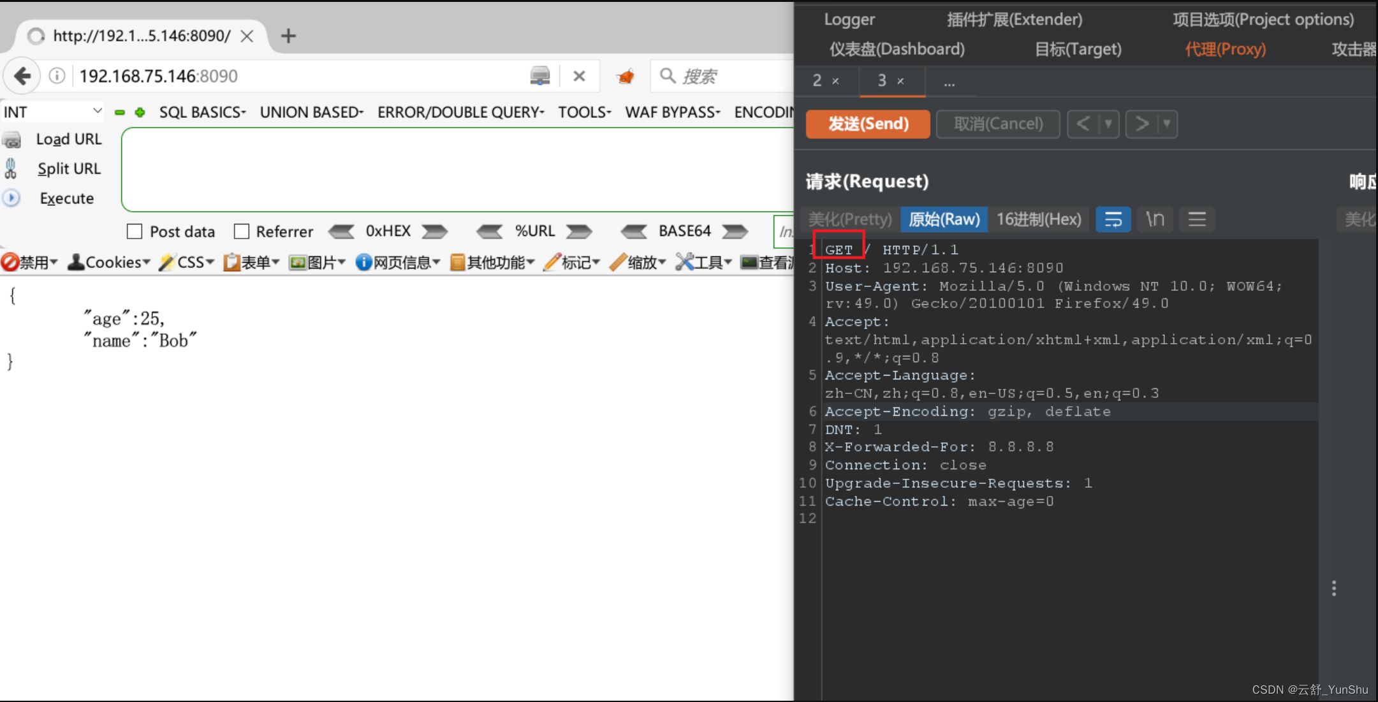The height and width of the screenshot is (702, 1378).
Task: Switch to 插件扩展(Extender) tab
Action: 1015,20
